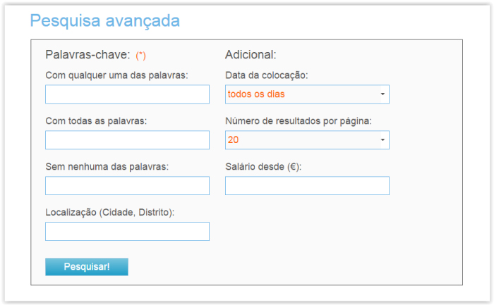This screenshot has width=494, height=305.
Task: Click the 'Com qualquer uma das palavras' input field
Action: point(127,94)
